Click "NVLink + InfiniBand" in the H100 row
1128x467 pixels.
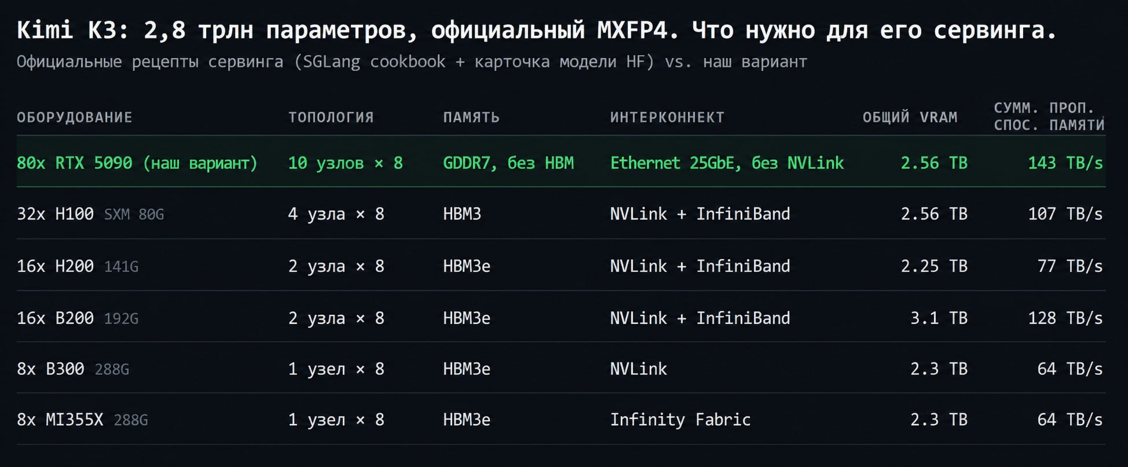[700, 214]
